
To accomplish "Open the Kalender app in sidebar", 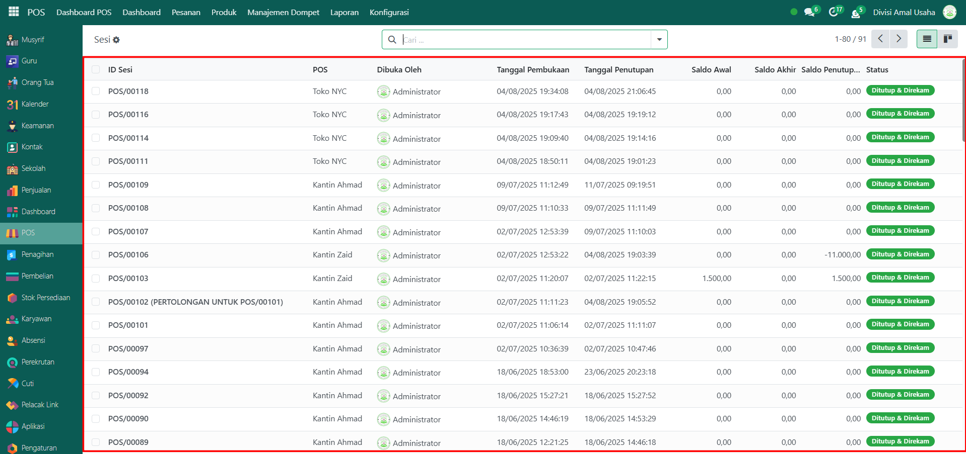I will pos(35,104).
